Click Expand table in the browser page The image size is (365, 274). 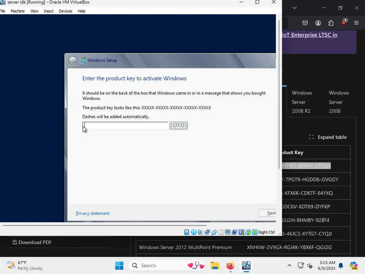(328, 137)
